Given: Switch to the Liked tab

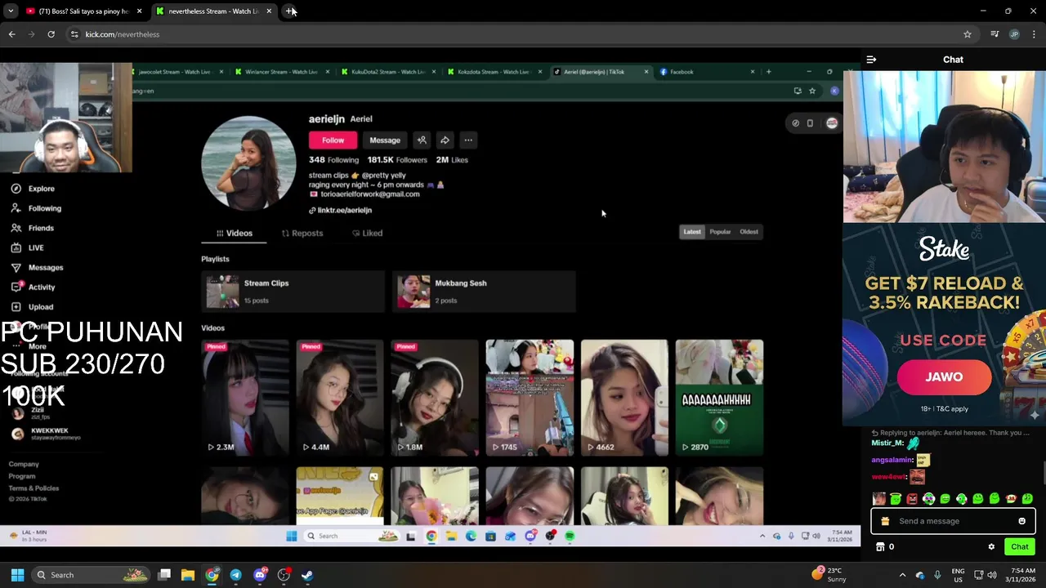Looking at the screenshot, I should pyautogui.click(x=367, y=233).
